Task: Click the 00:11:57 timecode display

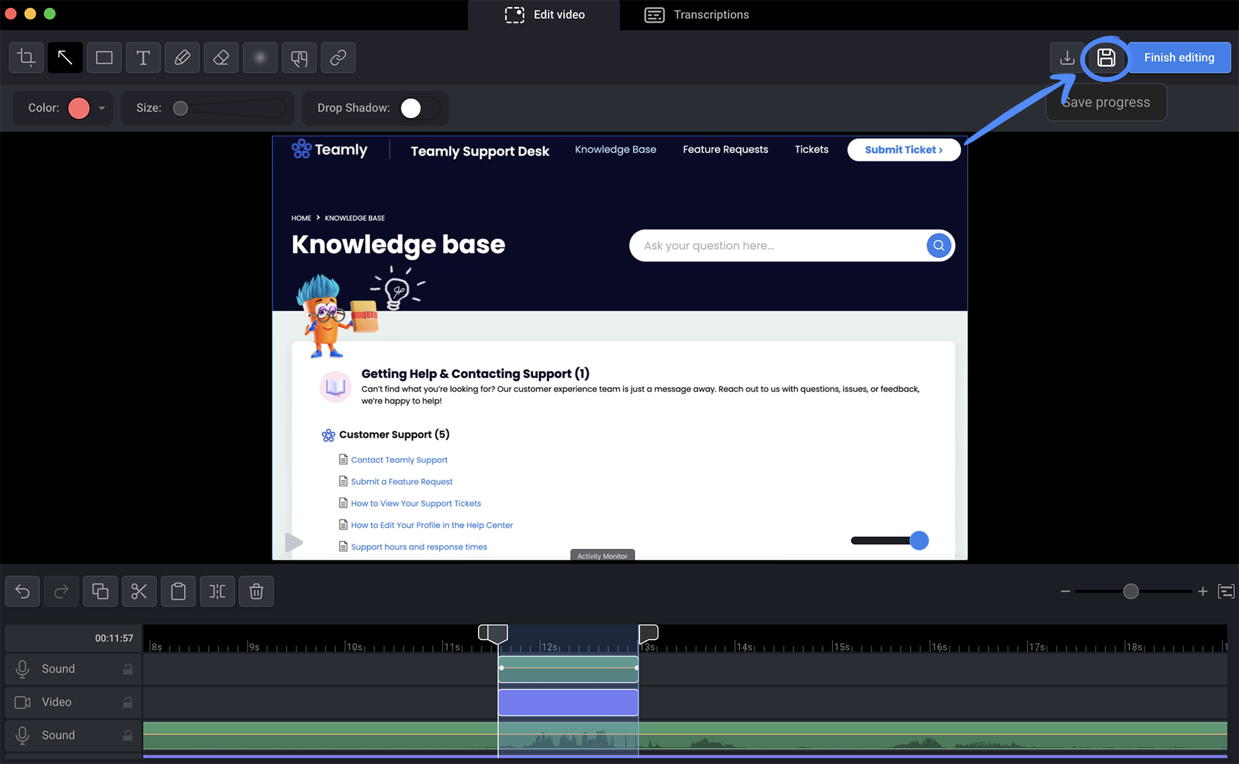Action: pyautogui.click(x=114, y=638)
